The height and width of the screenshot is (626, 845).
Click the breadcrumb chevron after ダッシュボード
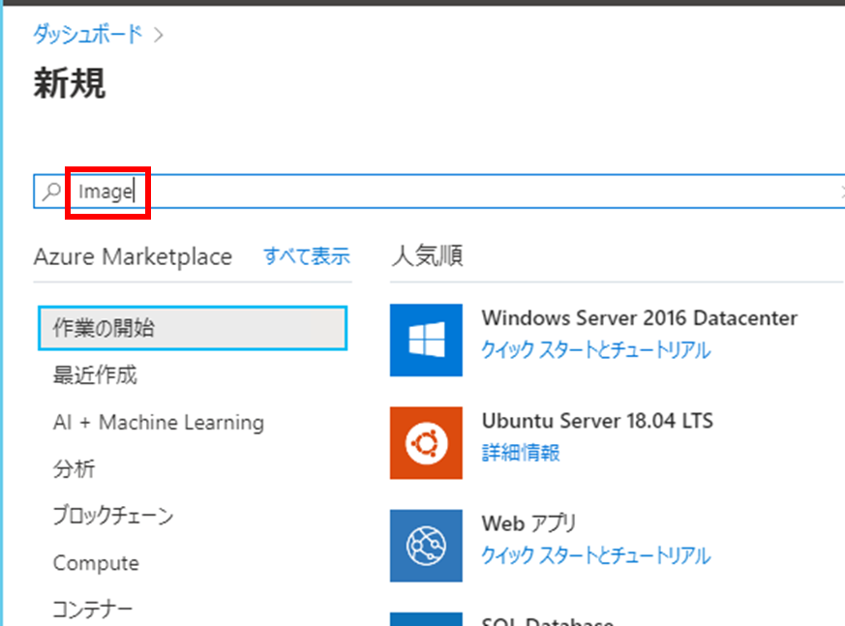click(159, 36)
